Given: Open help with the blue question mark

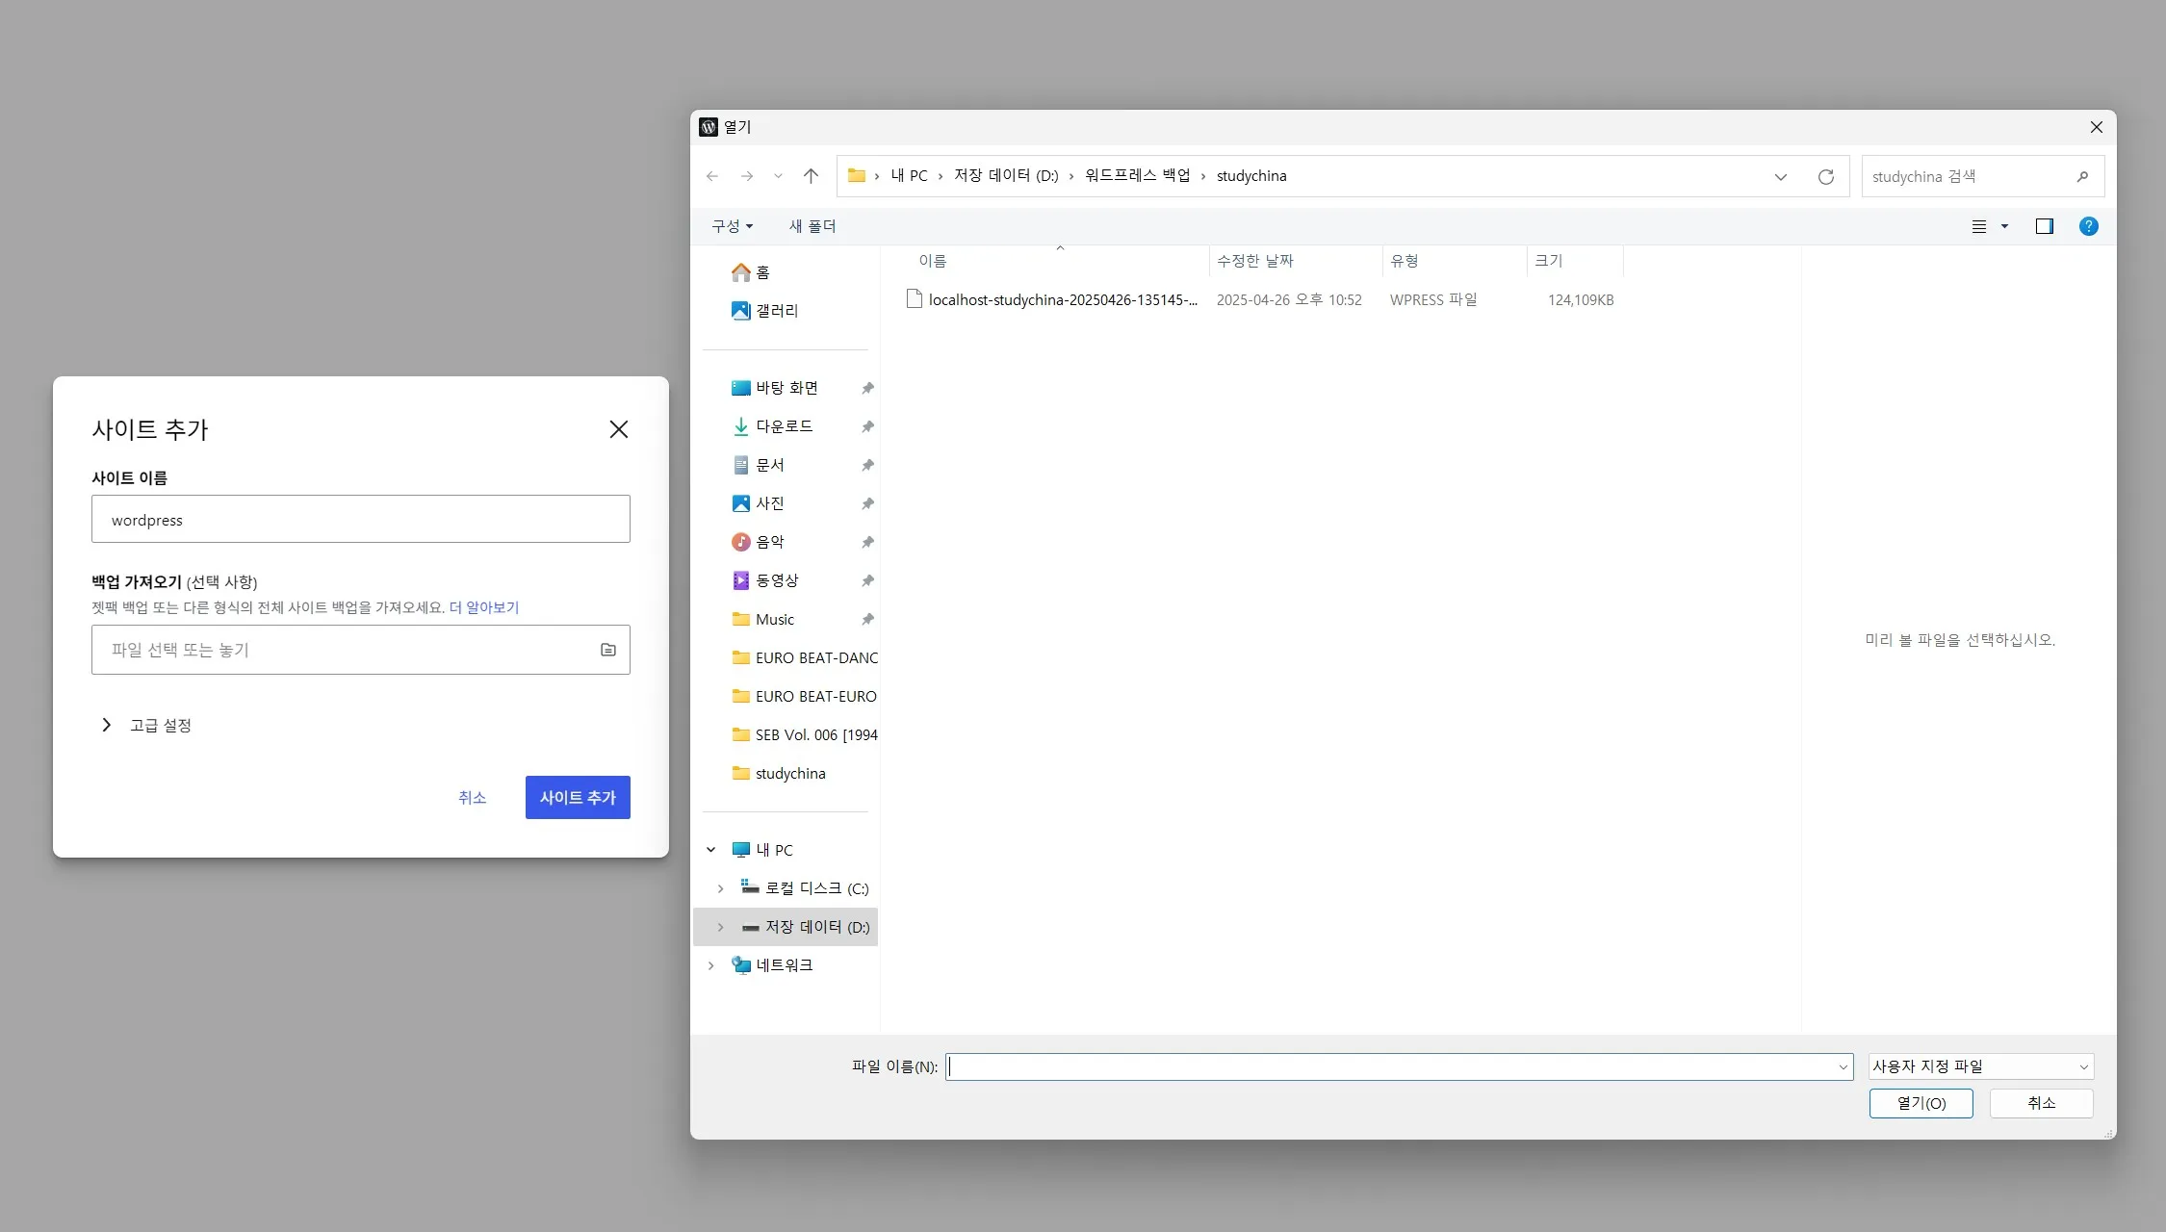Looking at the screenshot, I should (2088, 226).
